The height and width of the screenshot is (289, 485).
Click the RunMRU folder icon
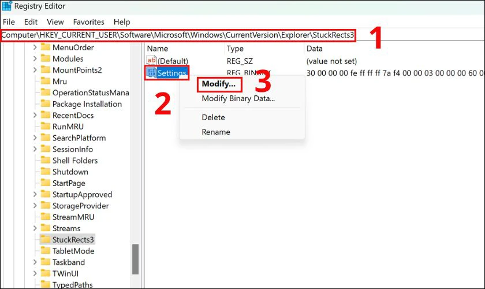46,126
